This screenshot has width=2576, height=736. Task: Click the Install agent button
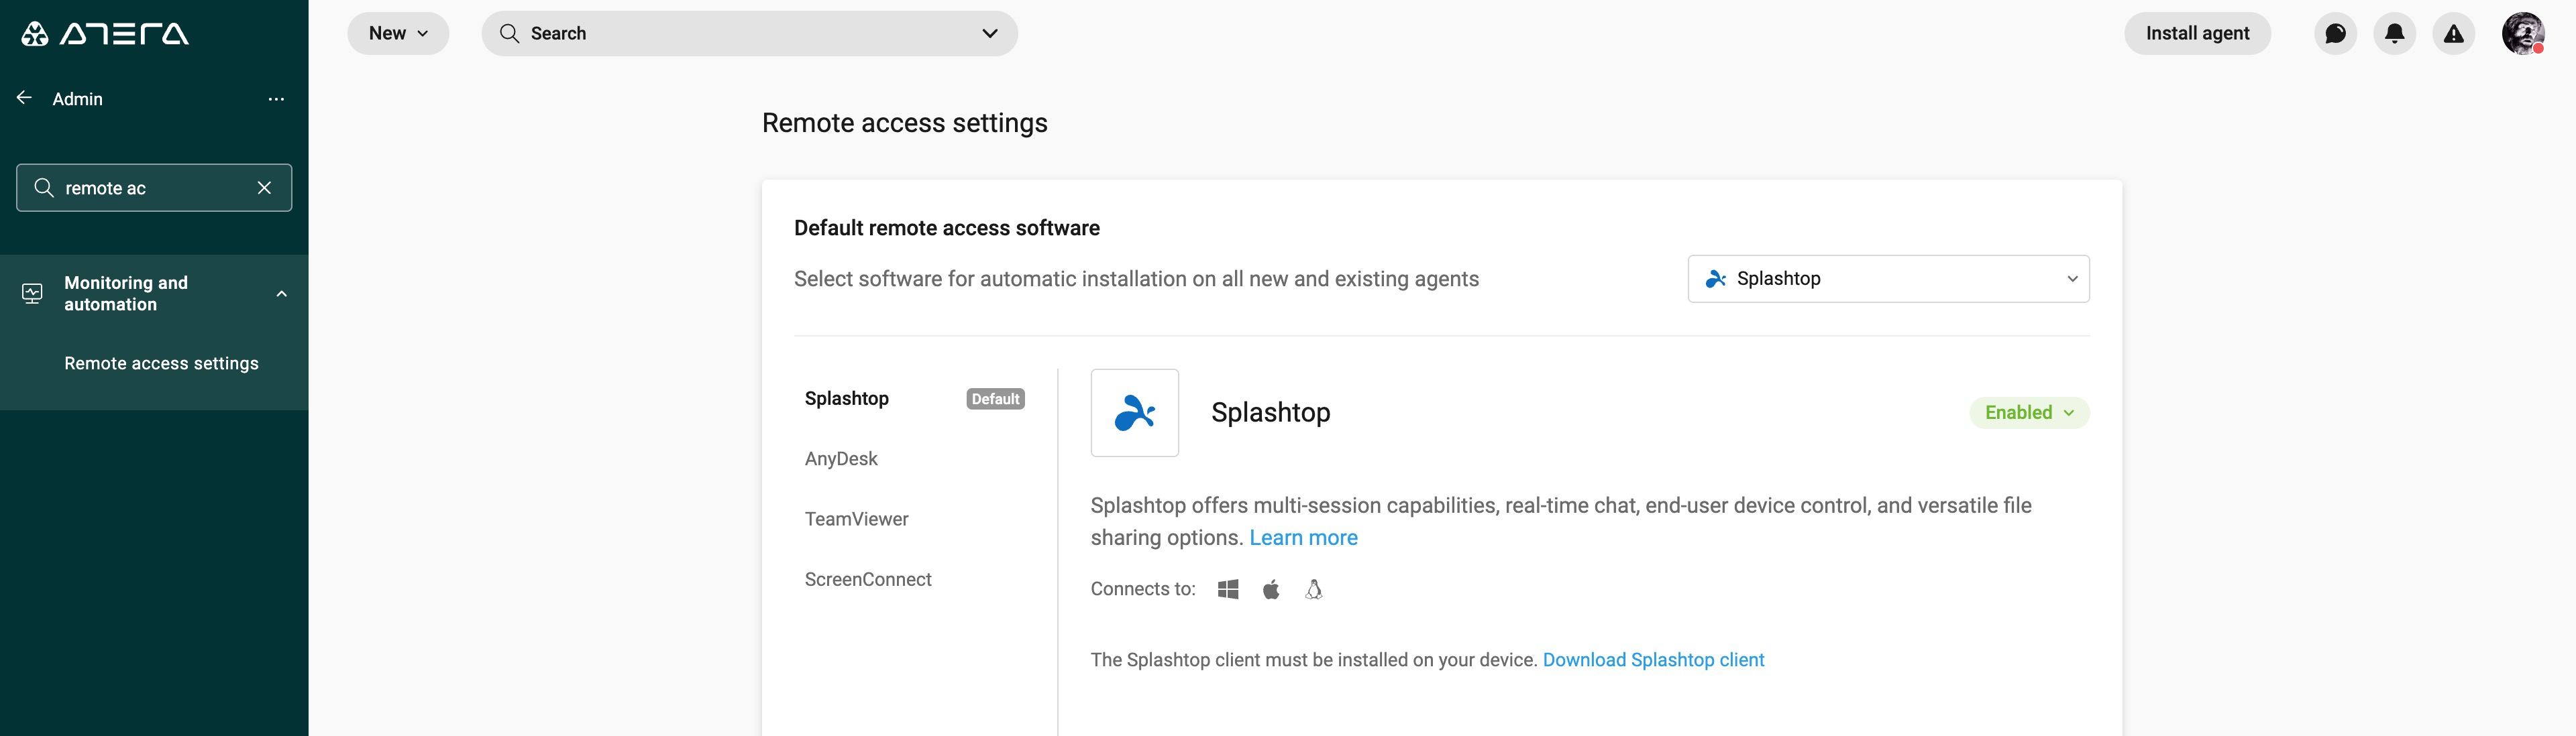(2197, 33)
